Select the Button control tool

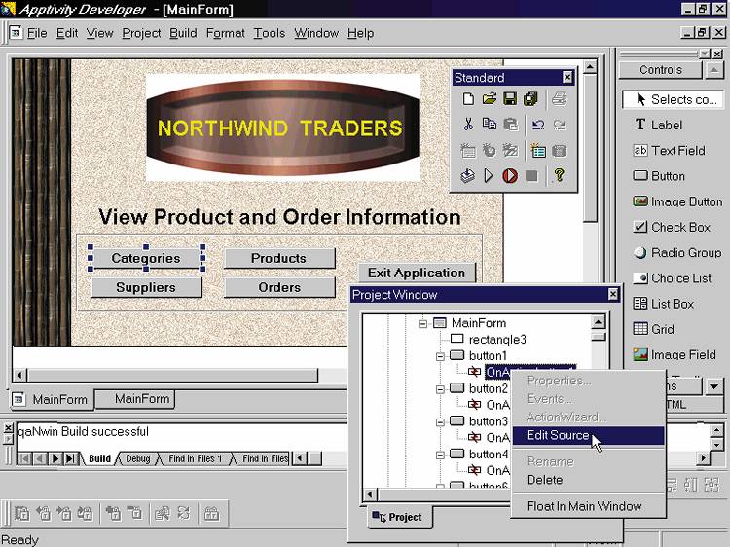(x=659, y=176)
